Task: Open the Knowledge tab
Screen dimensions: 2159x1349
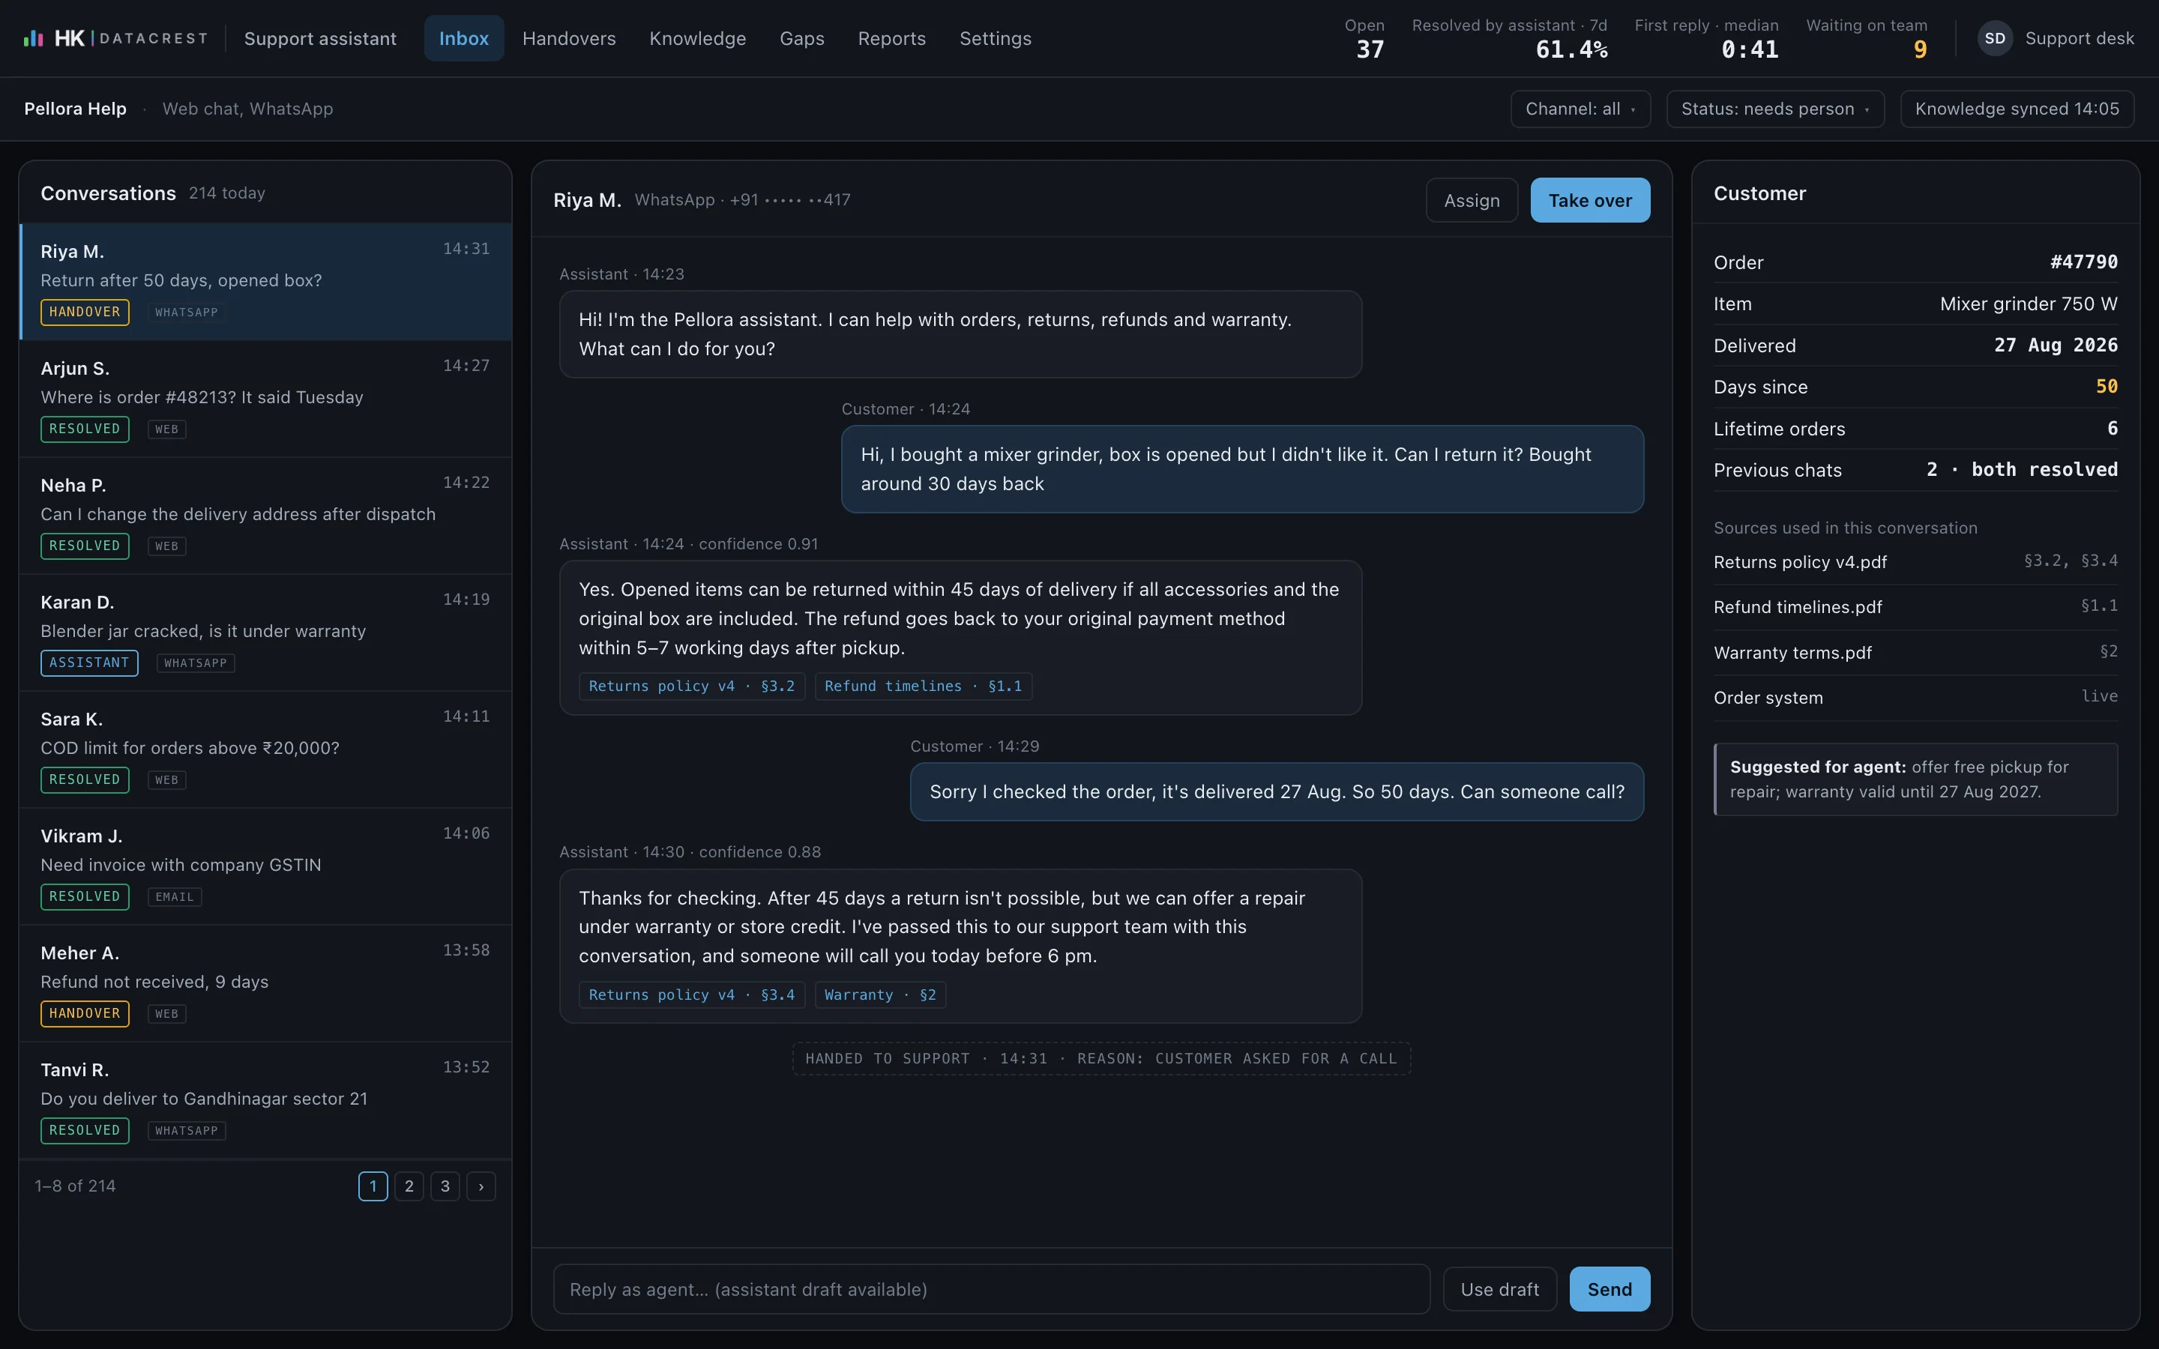Action: 698,38
